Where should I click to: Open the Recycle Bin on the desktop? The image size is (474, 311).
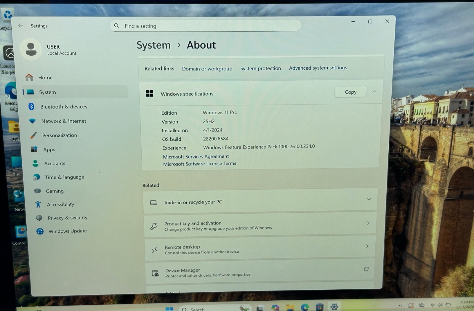[x=7, y=18]
